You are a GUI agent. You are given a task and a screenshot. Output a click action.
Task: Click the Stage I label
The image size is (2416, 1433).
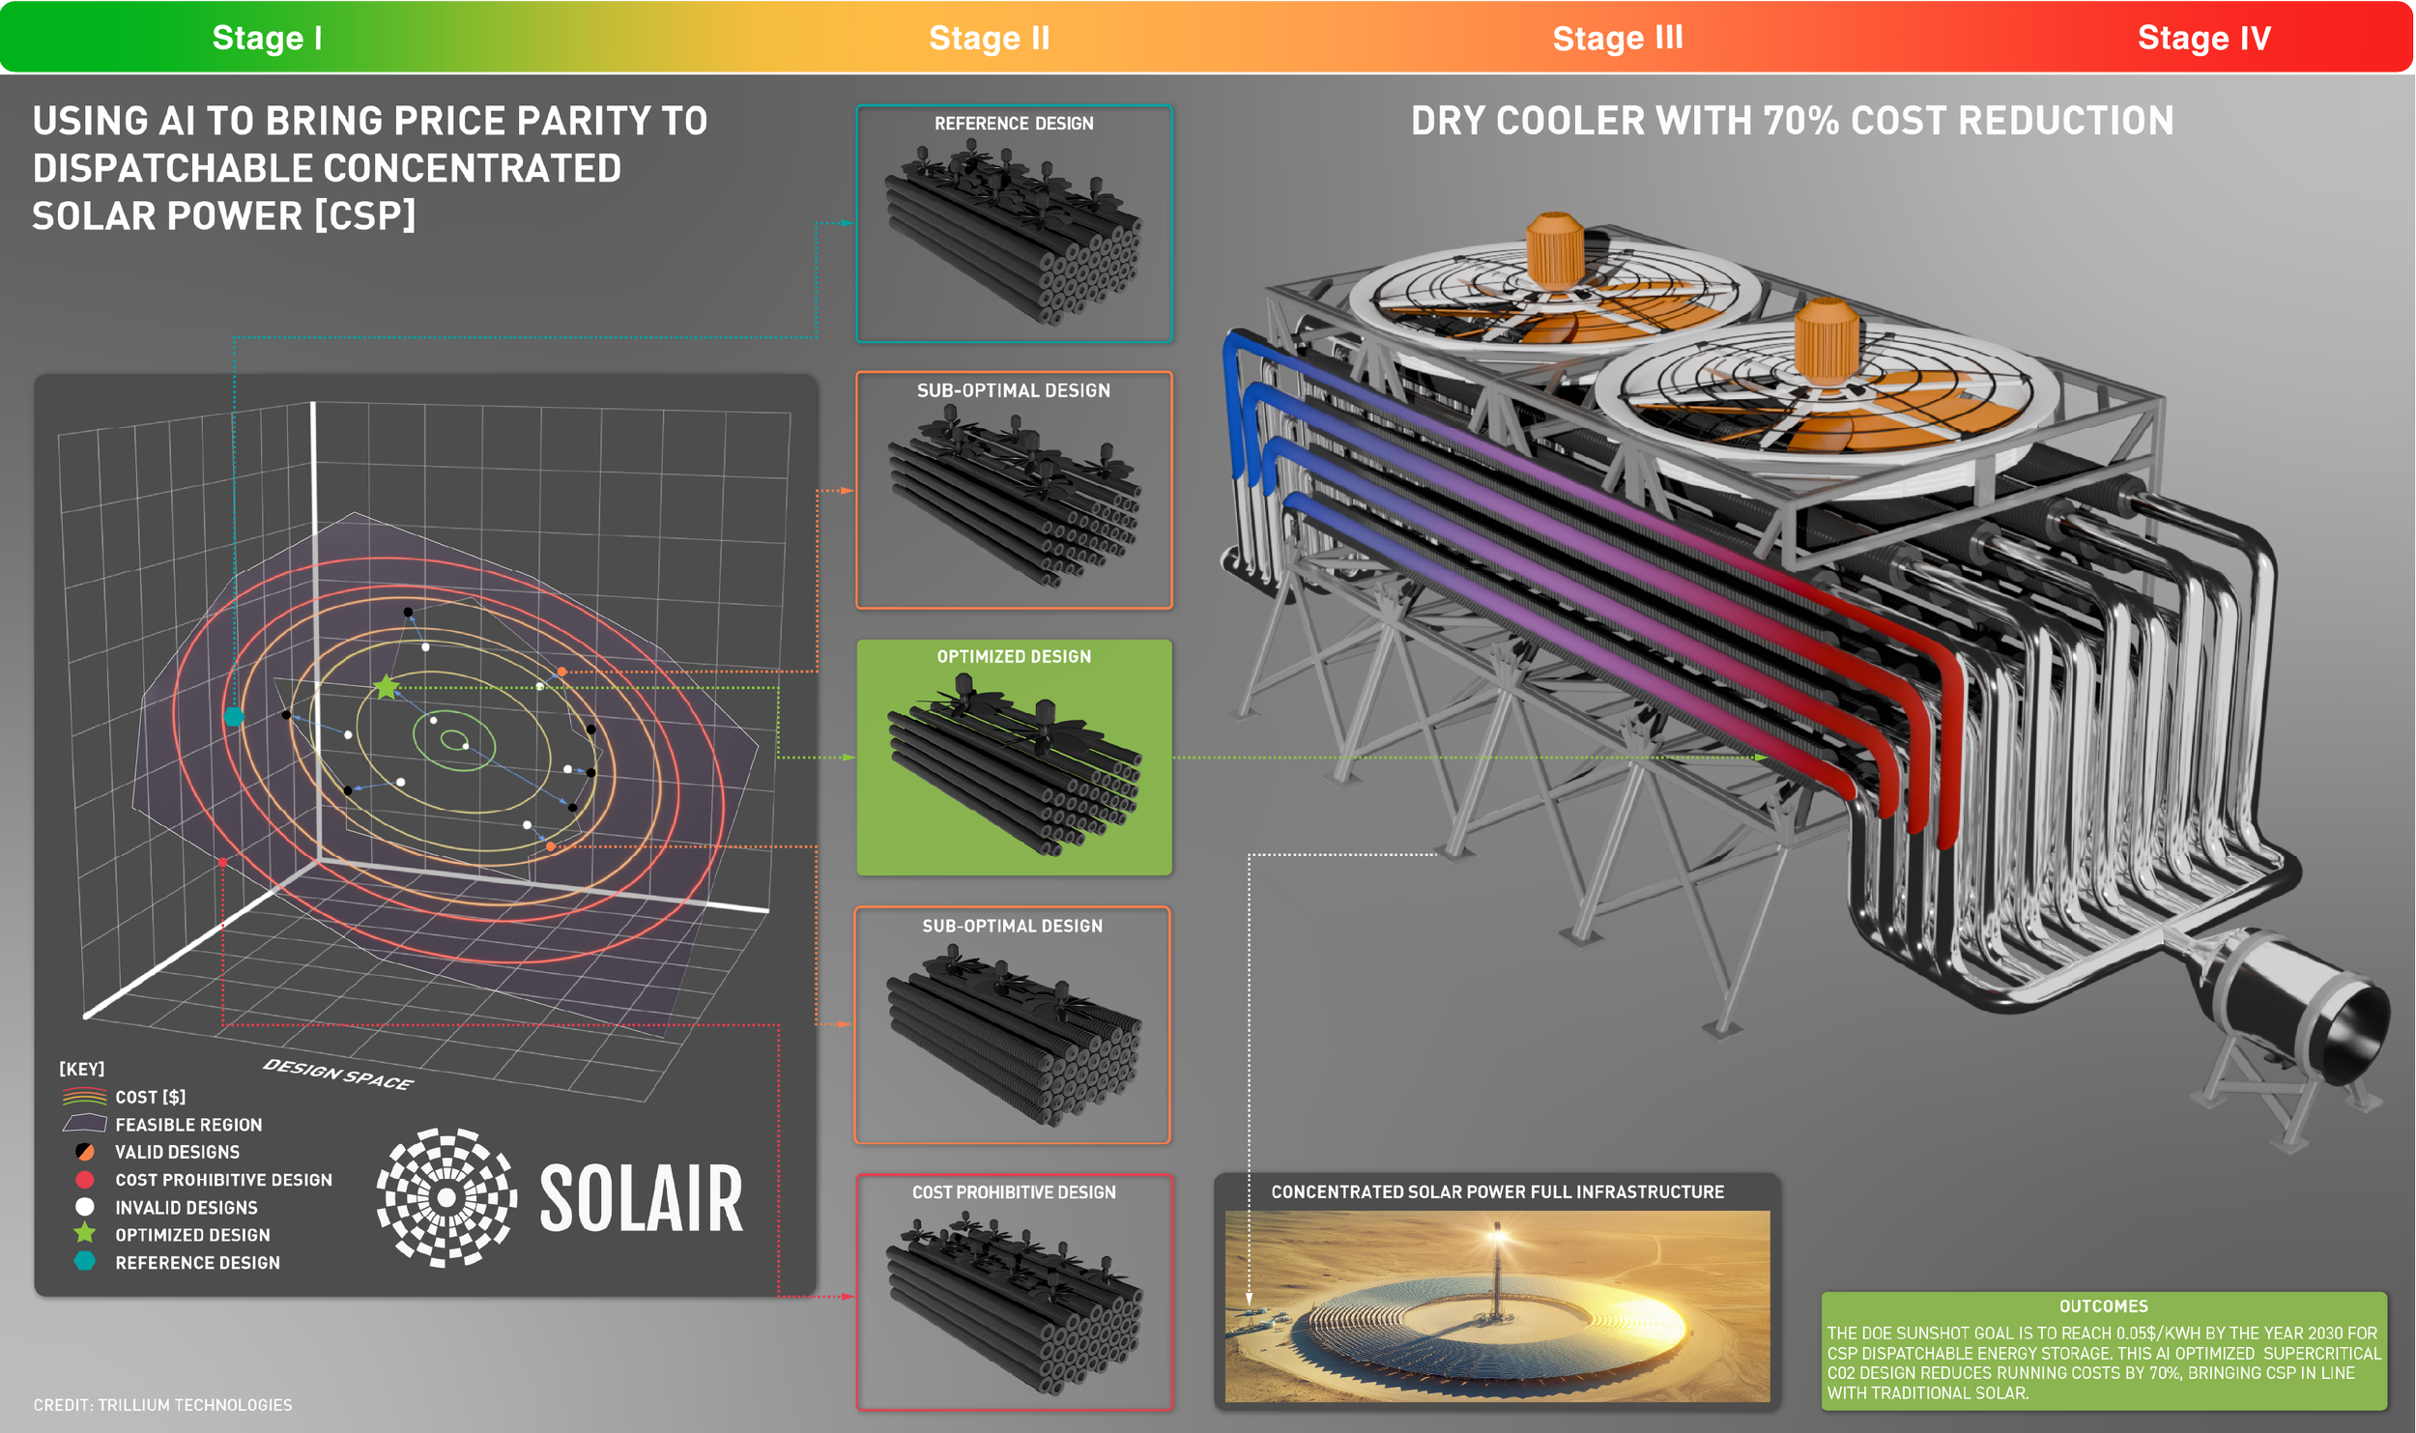pyautogui.click(x=267, y=38)
